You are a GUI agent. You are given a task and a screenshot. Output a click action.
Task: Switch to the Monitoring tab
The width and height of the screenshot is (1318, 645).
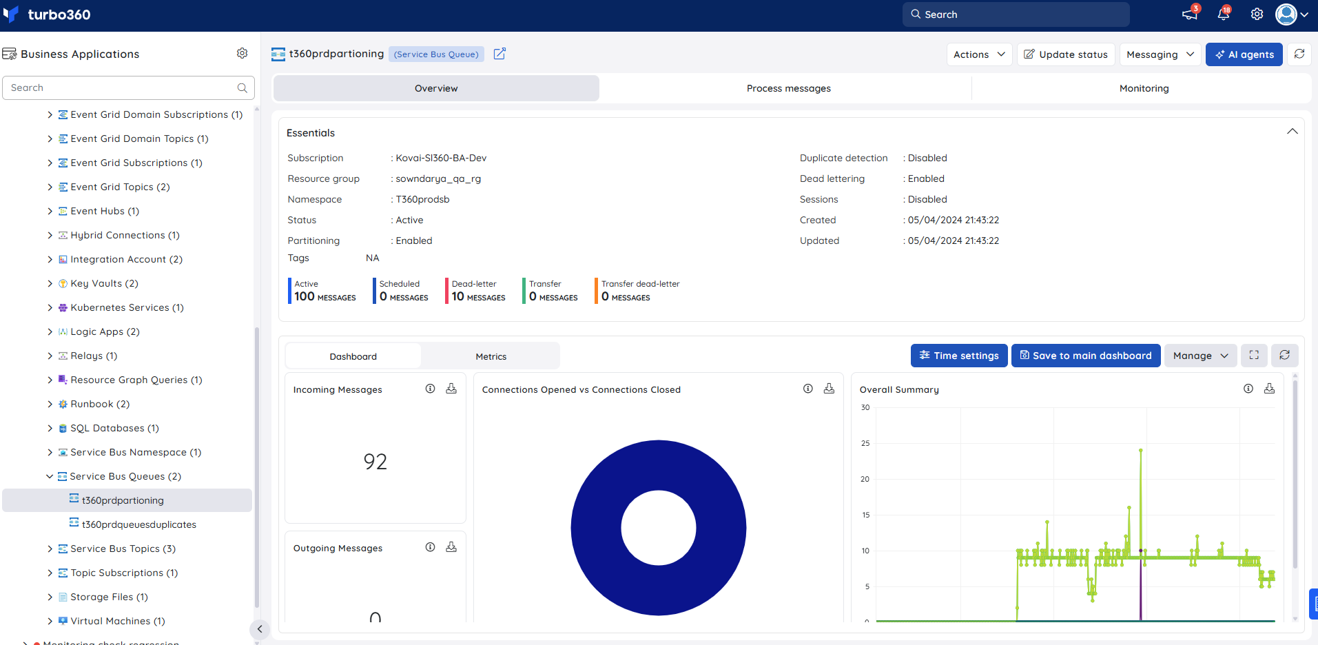coord(1144,88)
